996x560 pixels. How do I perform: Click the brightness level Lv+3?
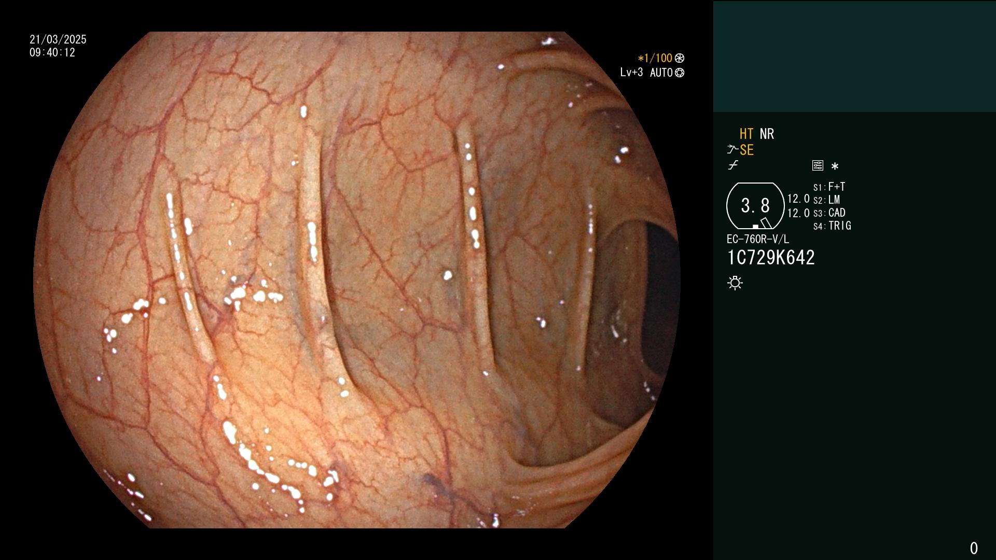[x=631, y=73]
